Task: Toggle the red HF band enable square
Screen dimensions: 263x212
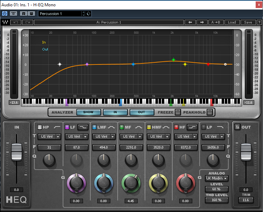Action: [x=176, y=127]
